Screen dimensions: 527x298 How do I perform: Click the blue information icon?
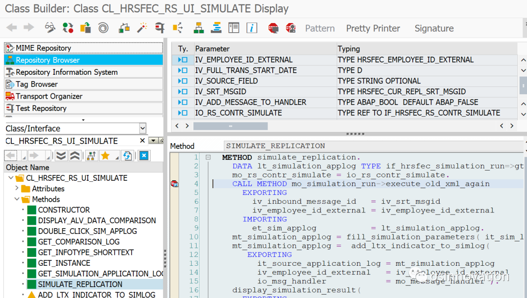tap(252, 27)
